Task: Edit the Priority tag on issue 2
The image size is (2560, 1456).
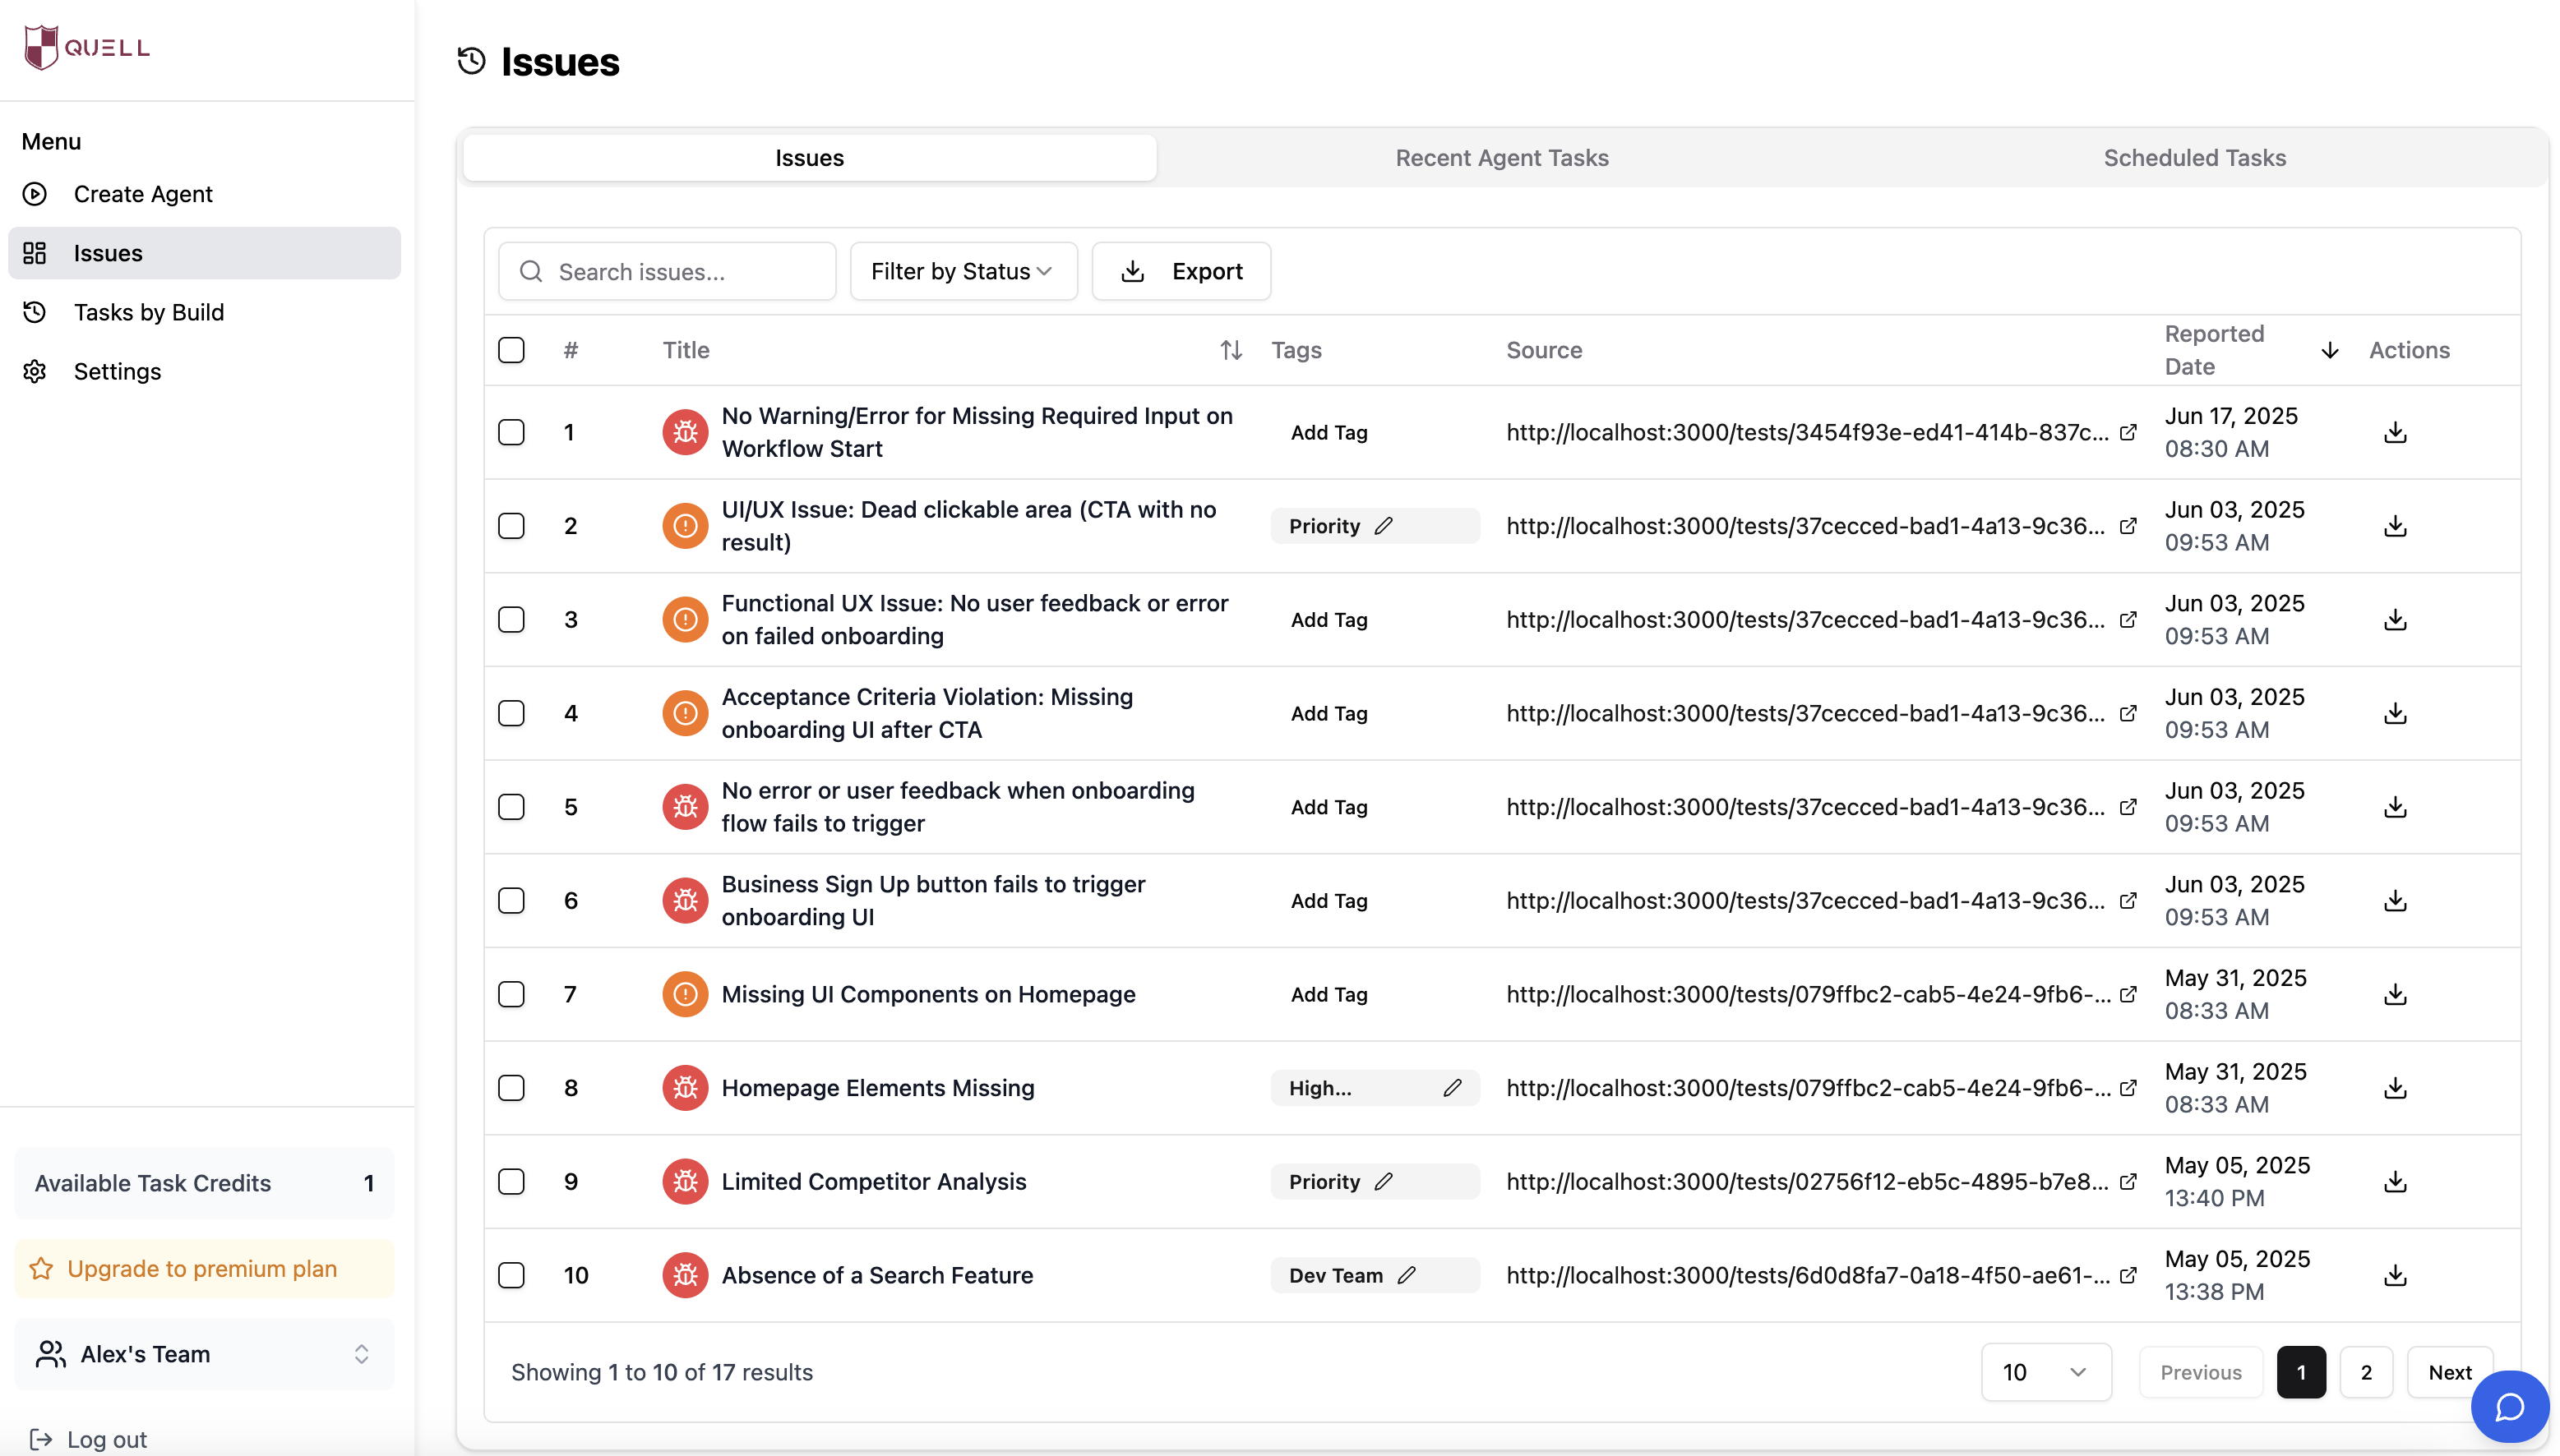Action: pos(1383,526)
